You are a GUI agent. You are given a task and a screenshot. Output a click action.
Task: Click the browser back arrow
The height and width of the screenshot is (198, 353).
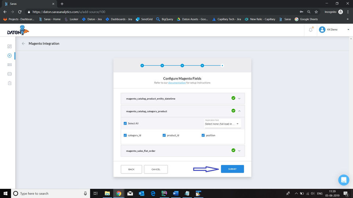click(x=5, y=12)
